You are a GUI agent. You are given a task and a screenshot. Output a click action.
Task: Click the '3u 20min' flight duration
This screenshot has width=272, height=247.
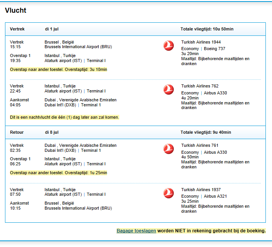coord(190,54)
